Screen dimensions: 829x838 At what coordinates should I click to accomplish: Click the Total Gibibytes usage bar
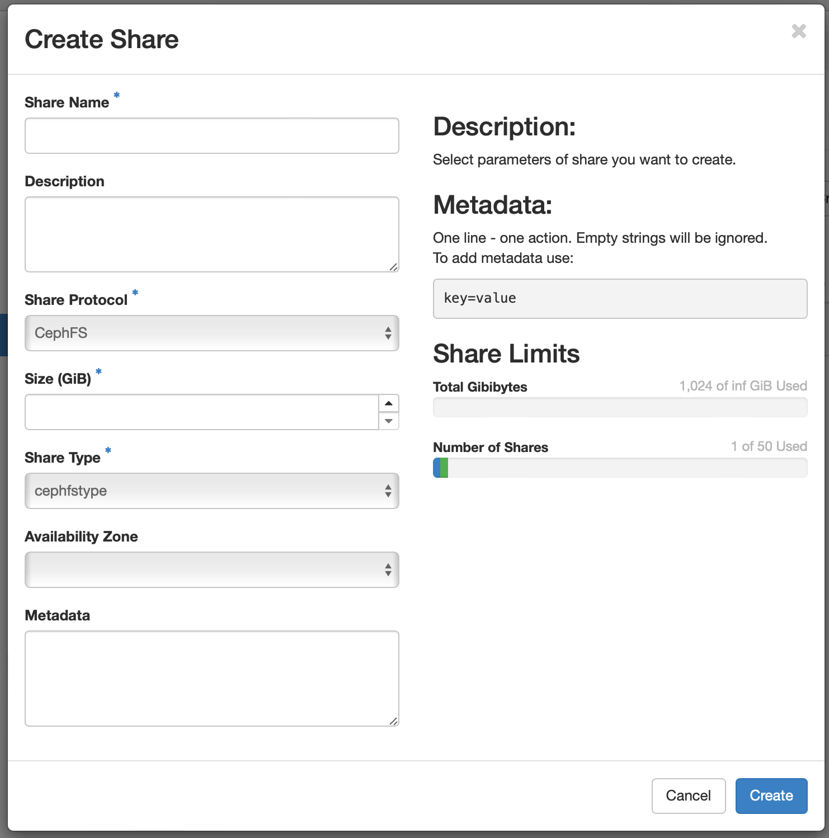[620, 407]
